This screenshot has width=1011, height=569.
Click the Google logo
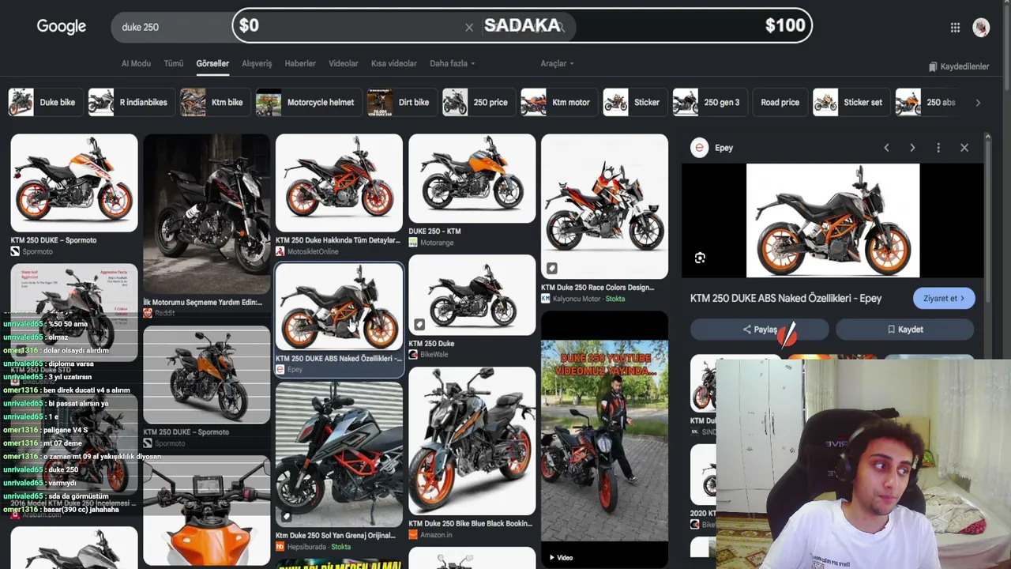(x=62, y=27)
